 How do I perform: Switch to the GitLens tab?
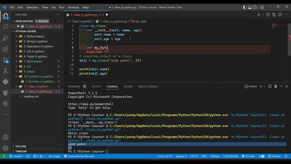tap(128, 87)
